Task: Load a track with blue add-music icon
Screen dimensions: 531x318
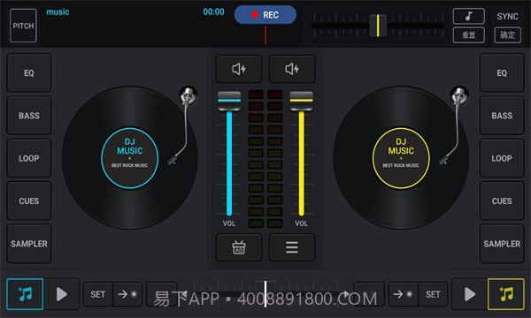Action: (25, 294)
